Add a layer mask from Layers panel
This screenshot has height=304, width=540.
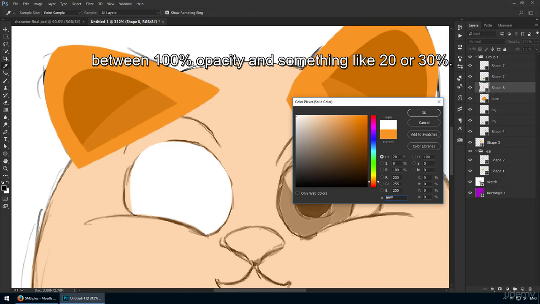pyautogui.click(x=500, y=289)
